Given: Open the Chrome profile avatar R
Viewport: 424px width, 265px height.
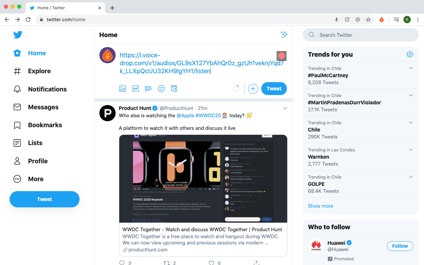Looking at the screenshot, I should (407, 20).
